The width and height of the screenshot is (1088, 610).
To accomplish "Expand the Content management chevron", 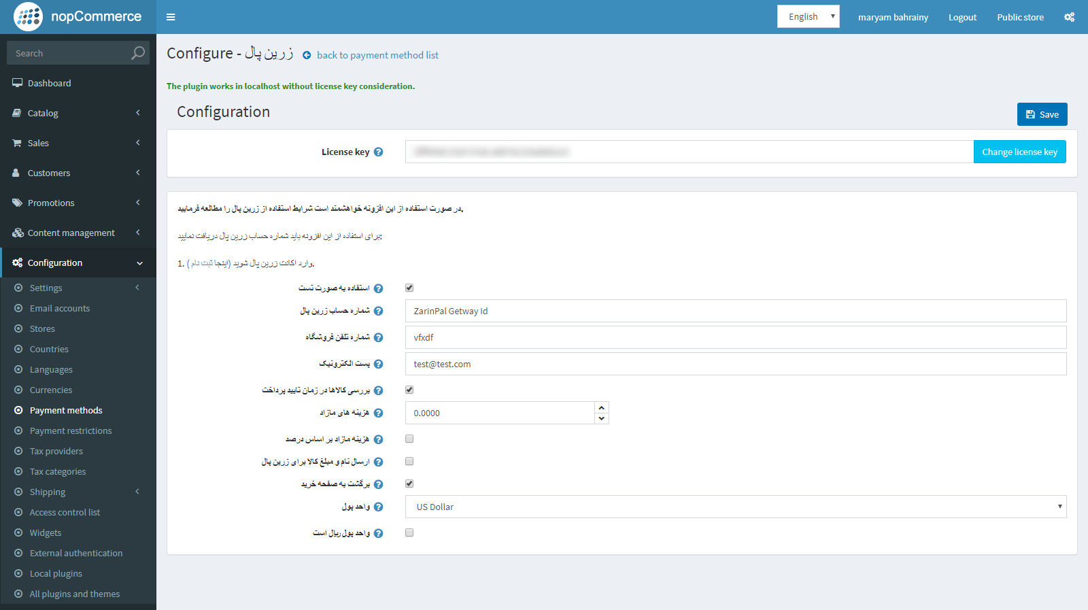I will click(x=138, y=233).
